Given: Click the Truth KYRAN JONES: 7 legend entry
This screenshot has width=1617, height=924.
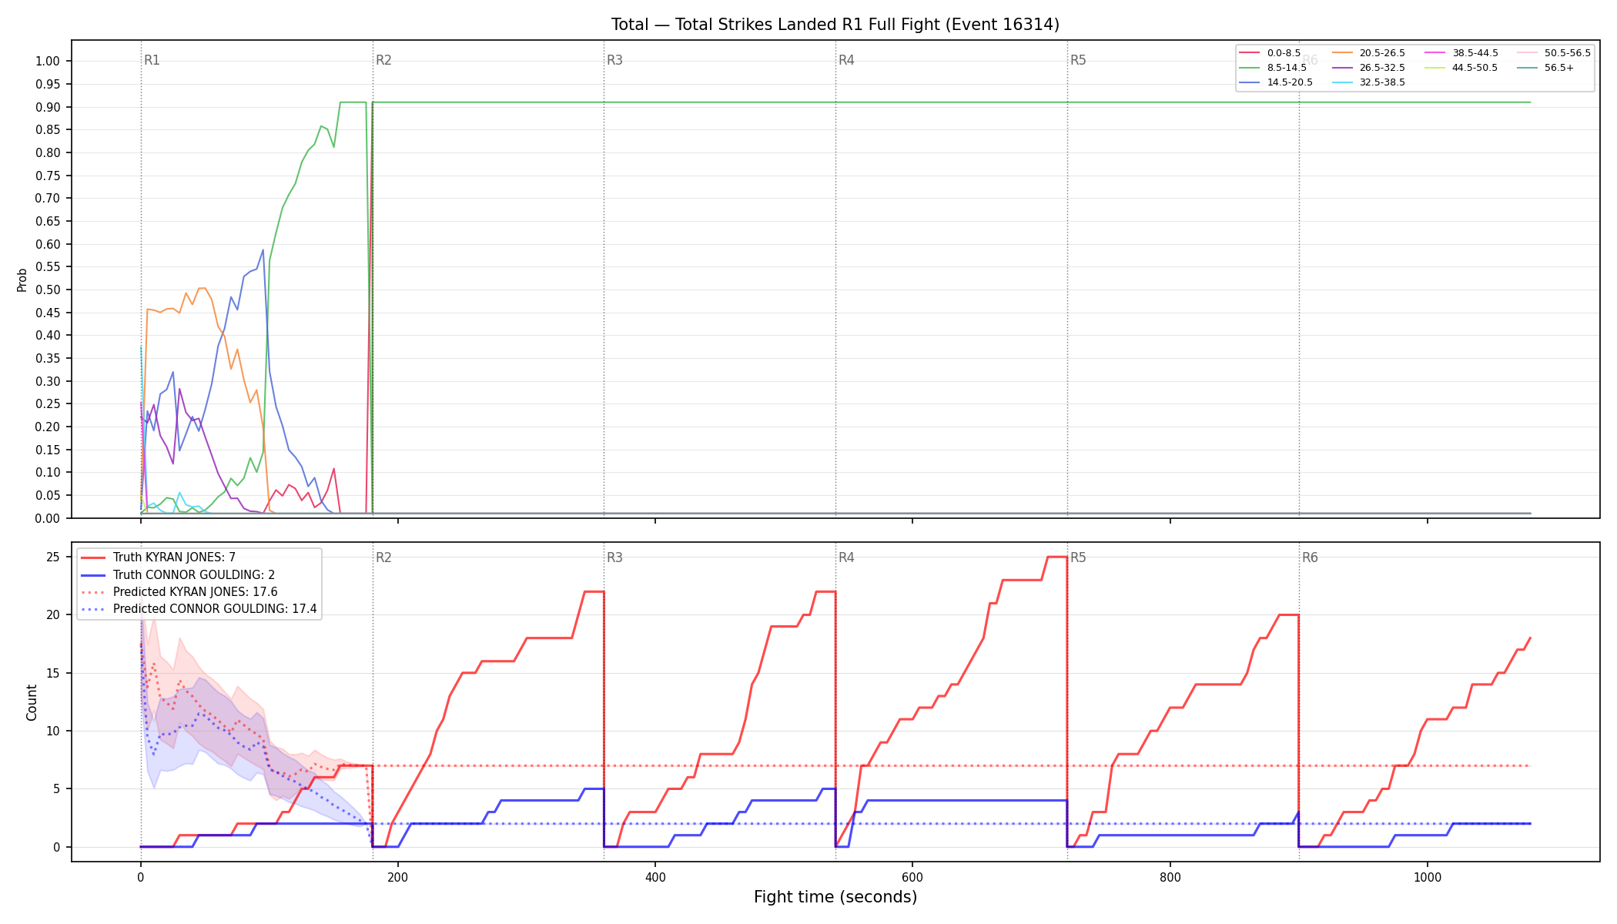Looking at the screenshot, I should coord(159,557).
